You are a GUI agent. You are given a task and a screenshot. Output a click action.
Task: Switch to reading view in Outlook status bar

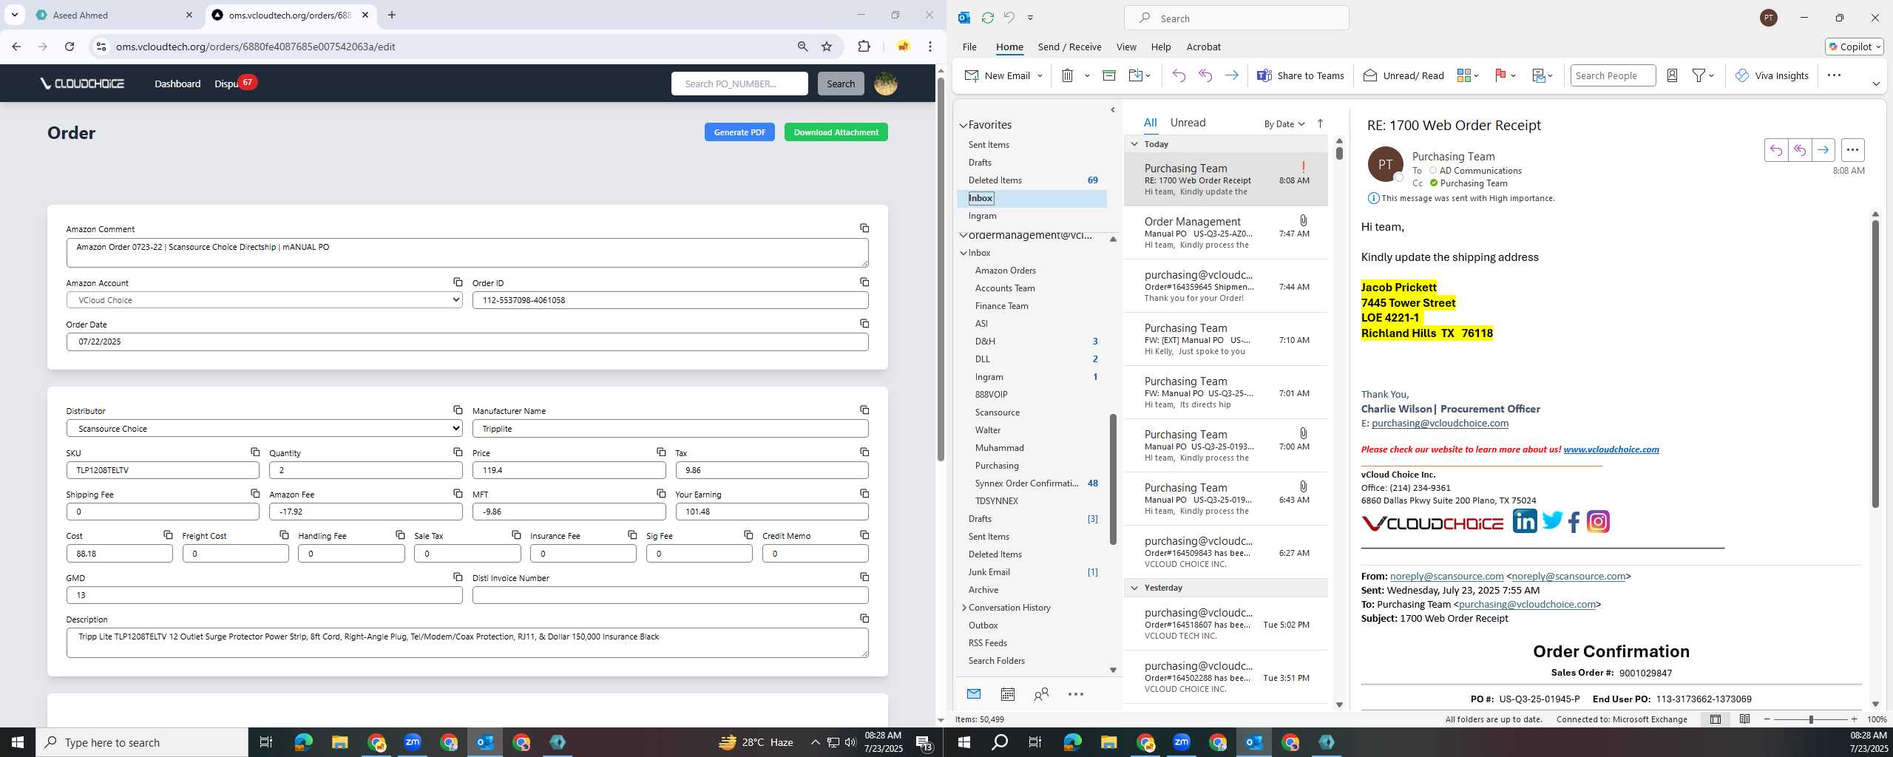coord(1744,719)
